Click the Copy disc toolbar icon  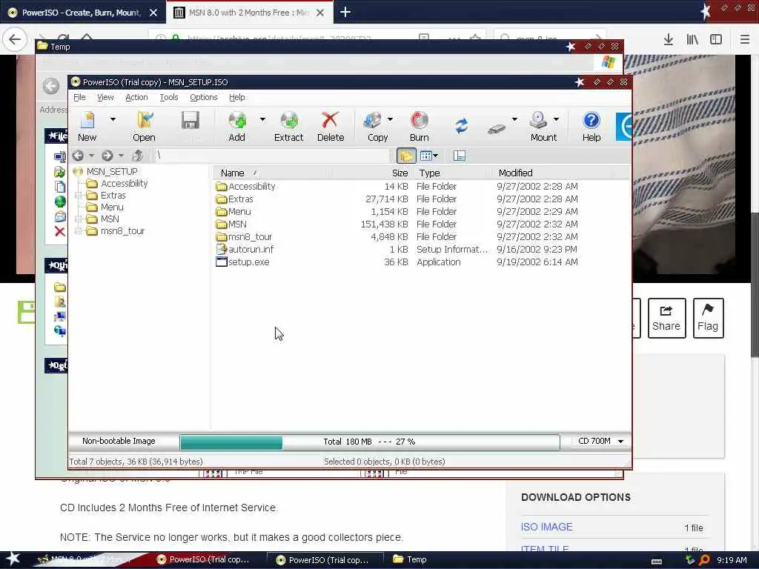tap(377, 127)
